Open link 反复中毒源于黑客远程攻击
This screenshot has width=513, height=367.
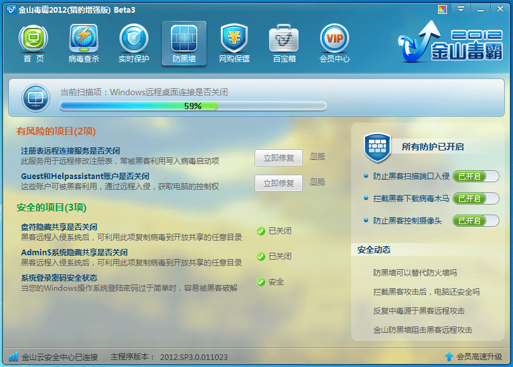(419, 310)
